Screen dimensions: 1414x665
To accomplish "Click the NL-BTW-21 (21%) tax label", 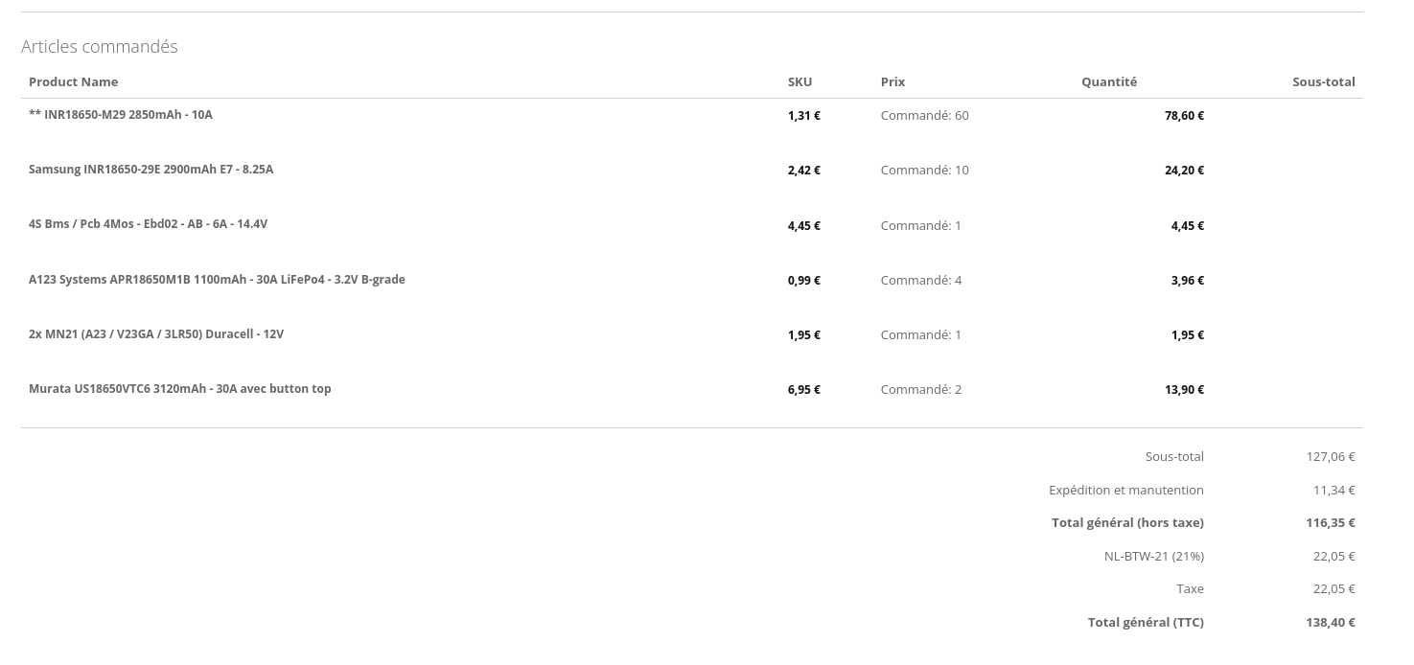I will [x=1154, y=557].
